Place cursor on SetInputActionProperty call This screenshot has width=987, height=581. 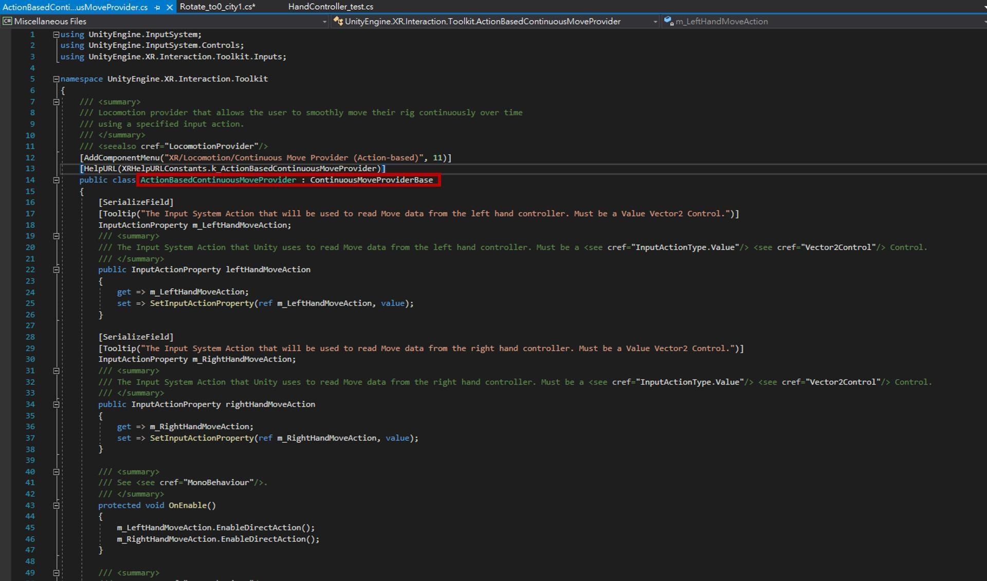(203, 303)
